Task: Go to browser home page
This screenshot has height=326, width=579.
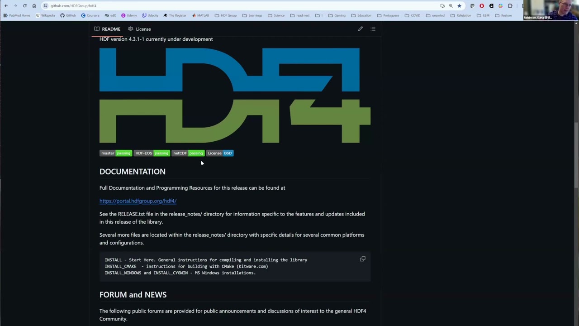Action: [34, 6]
